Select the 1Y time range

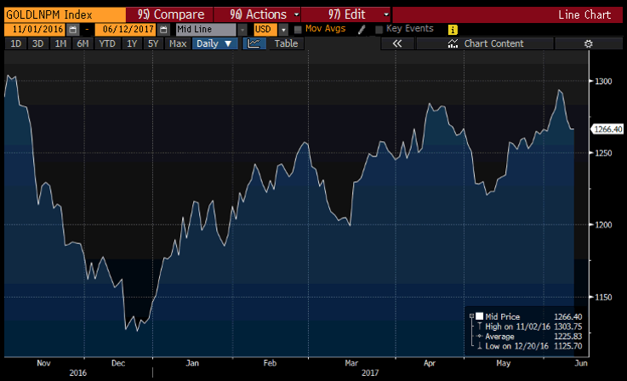tap(132, 43)
